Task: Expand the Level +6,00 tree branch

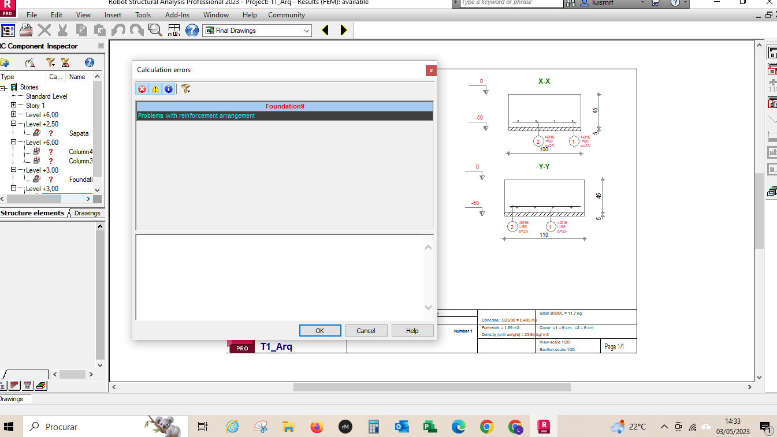Action: click(14, 114)
